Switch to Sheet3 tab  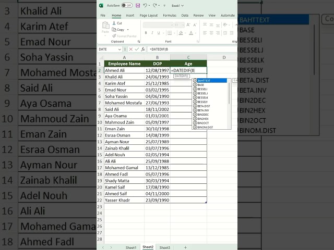165,248
